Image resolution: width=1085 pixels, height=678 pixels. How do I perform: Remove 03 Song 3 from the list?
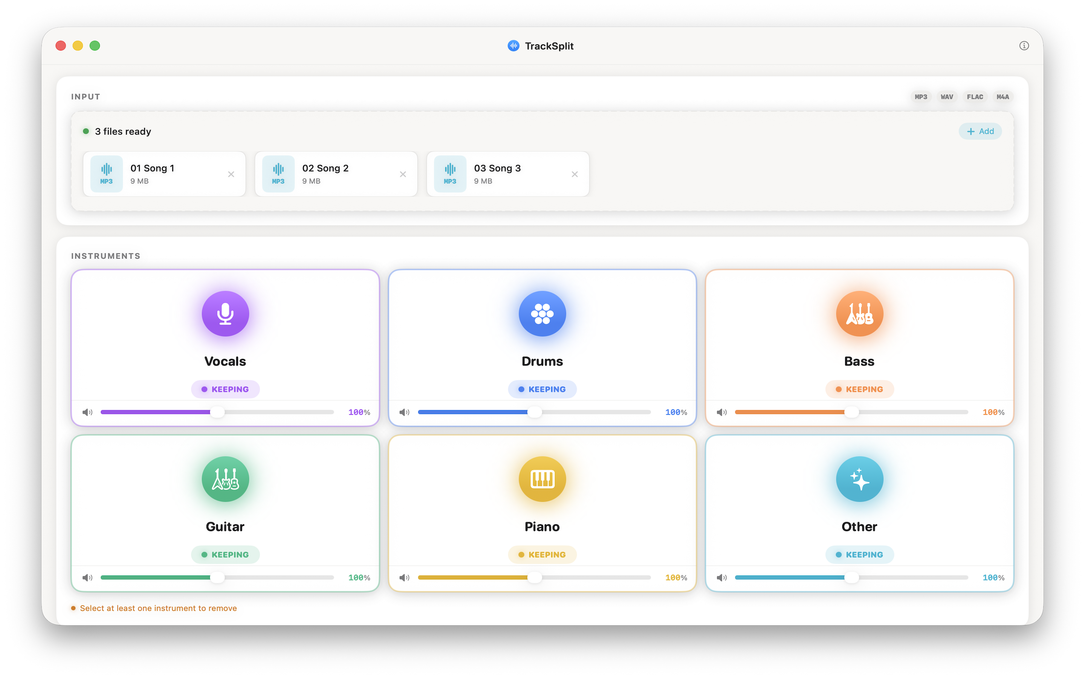[x=575, y=174]
